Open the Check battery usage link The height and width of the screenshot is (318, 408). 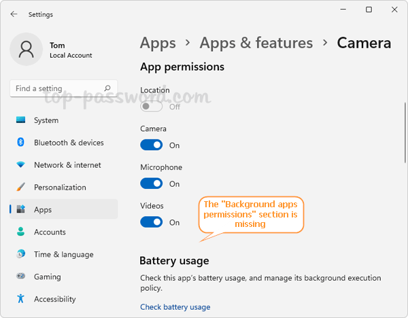click(175, 307)
